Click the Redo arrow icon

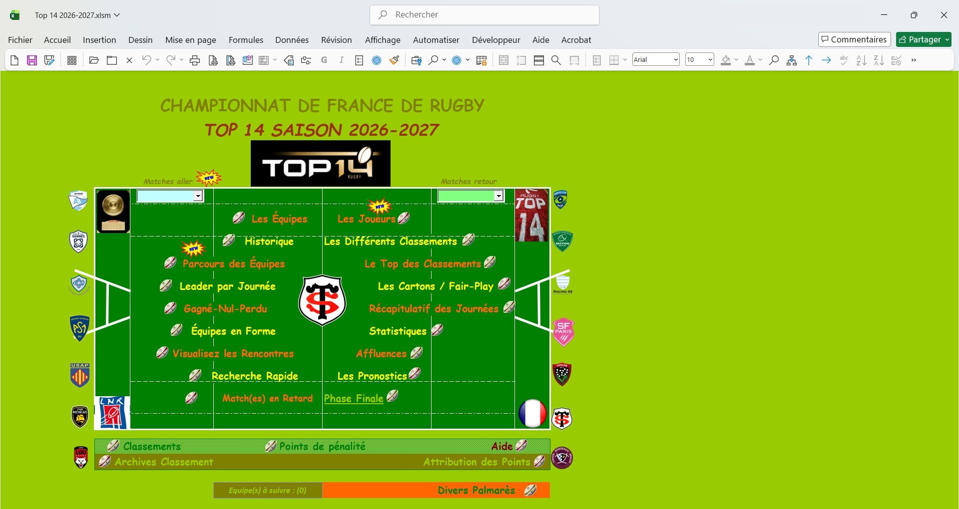[170, 60]
